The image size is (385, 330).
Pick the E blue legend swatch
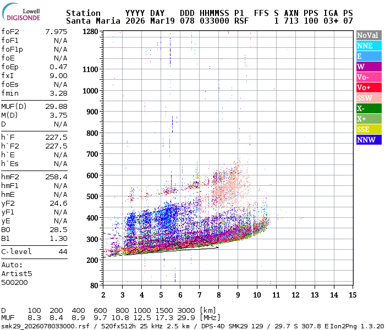(368, 56)
